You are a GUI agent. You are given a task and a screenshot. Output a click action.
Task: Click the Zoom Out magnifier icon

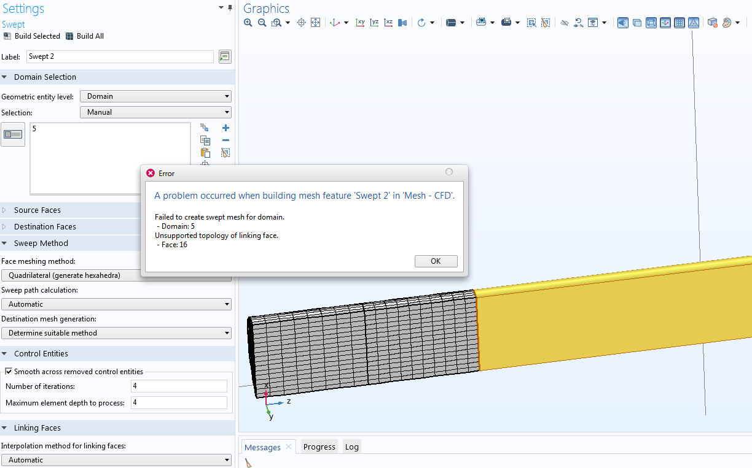(x=262, y=23)
